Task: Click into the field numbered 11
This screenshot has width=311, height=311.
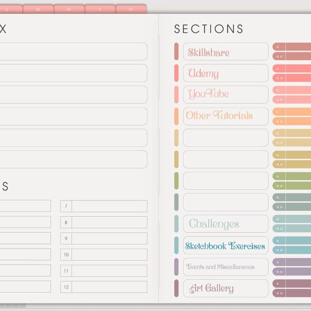Action: [109, 271]
